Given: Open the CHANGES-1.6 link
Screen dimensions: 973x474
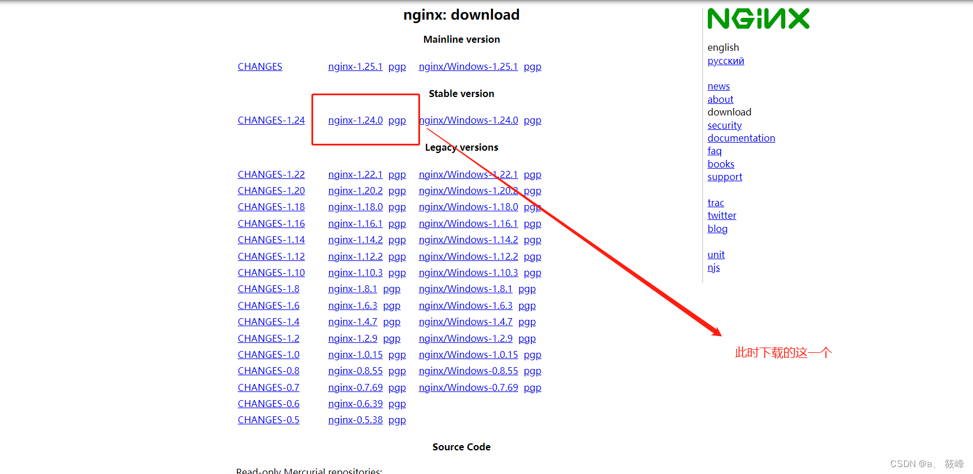Looking at the screenshot, I should coord(269,305).
